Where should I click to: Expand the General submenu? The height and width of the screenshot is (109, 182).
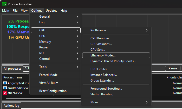click(x=56, y=17)
